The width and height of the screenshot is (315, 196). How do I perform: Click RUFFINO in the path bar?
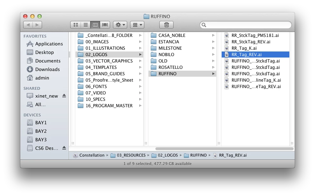(x=196, y=156)
